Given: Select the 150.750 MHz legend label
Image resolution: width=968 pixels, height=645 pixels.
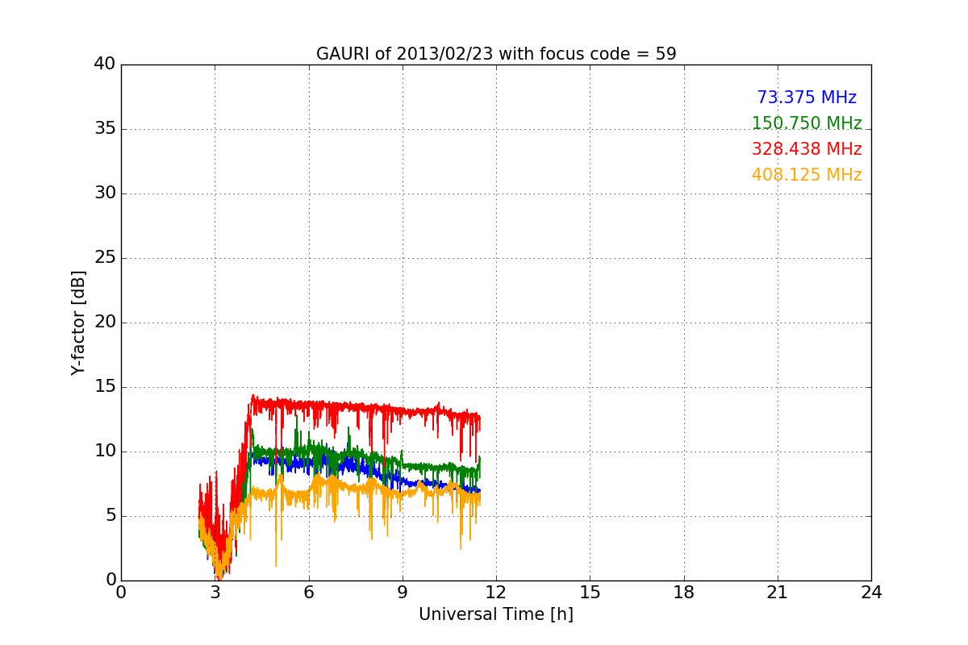Looking at the screenshot, I should (x=807, y=123).
